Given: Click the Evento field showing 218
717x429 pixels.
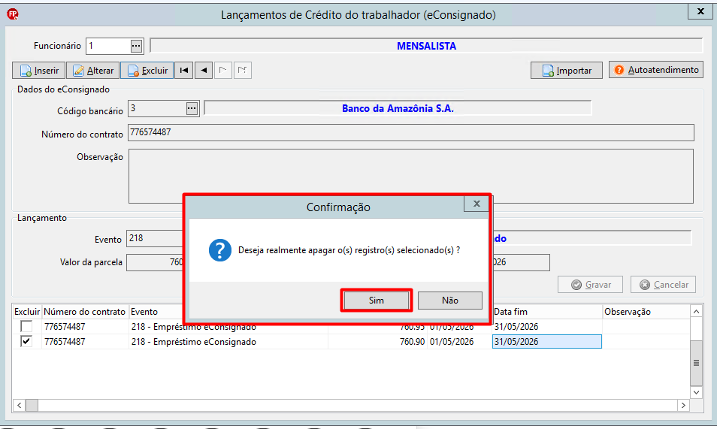Looking at the screenshot, I should [x=155, y=238].
